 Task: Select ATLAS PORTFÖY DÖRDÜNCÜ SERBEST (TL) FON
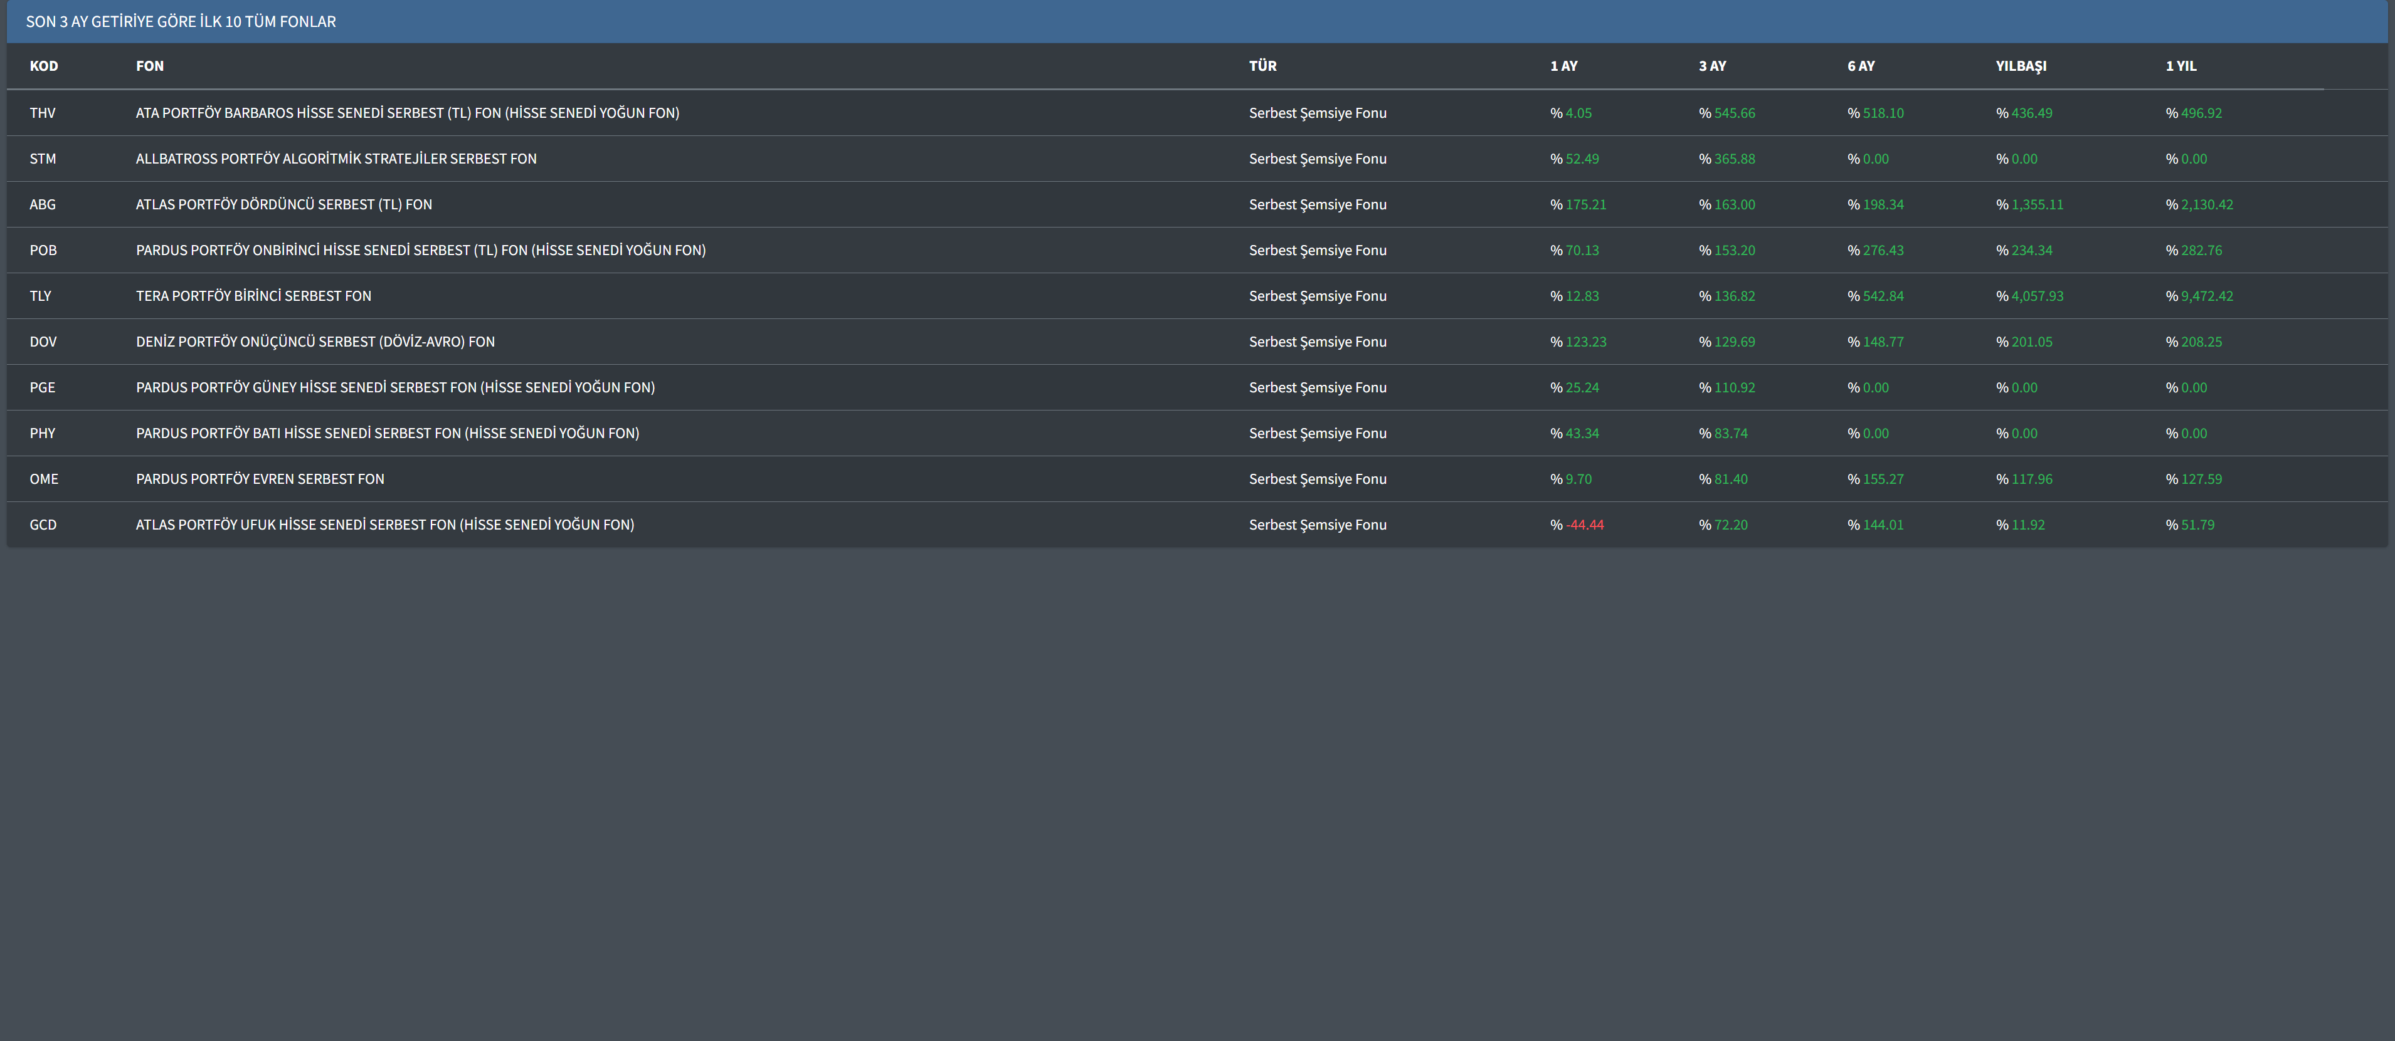click(x=283, y=204)
